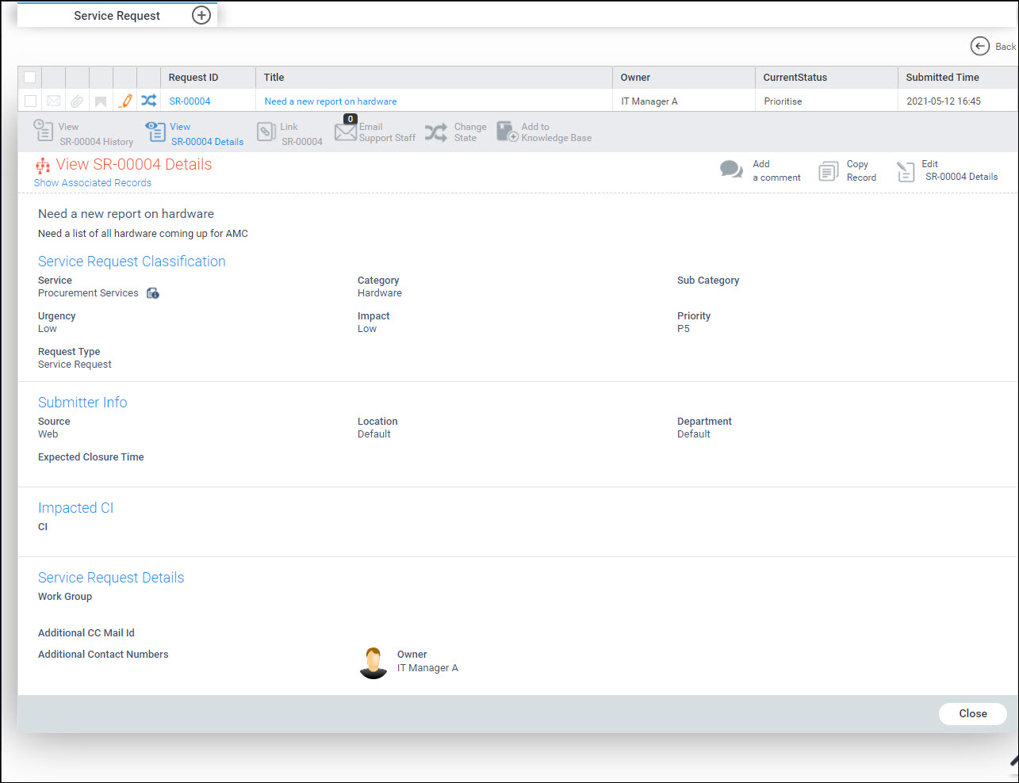Click Show Associated Records link
This screenshot has height=783, width=1019.
click(x=93, y=183)
